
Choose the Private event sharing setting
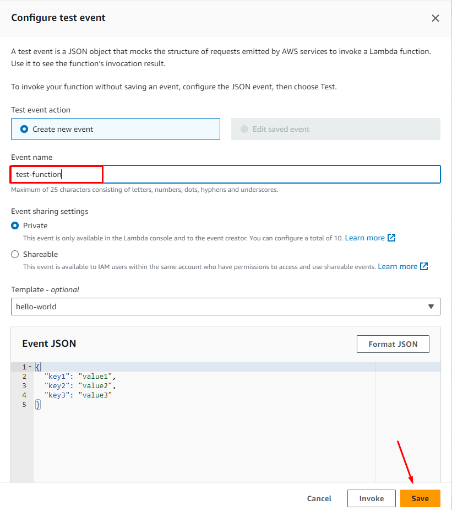[x=15, y=226]
